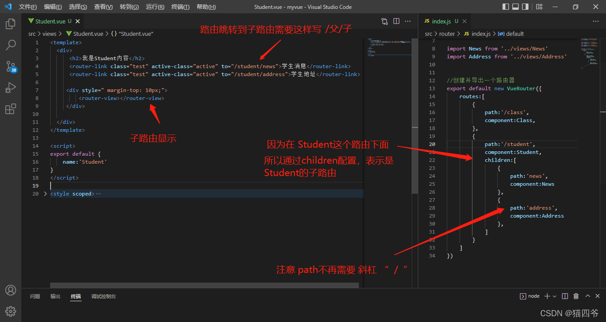The height and width of the screenshot is (322, 606).
Task: Click the VS Code logo icon
Action: click(x=8, y=7)
